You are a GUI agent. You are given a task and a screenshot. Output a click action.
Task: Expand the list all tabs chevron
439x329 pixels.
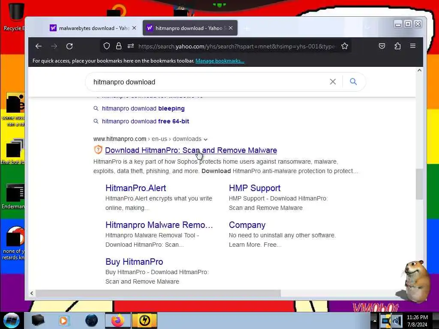pyautogui.click(x=368, y=28)
